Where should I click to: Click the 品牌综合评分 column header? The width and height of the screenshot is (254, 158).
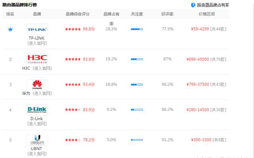tap(78, 14)
